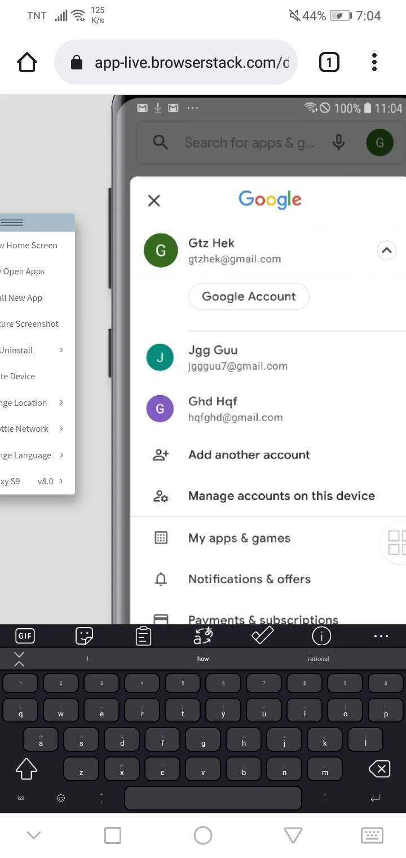The height and width of the screenshot is (858, 406).
Task: Pick the suggestion "how"
Action: tap(203, 659)
